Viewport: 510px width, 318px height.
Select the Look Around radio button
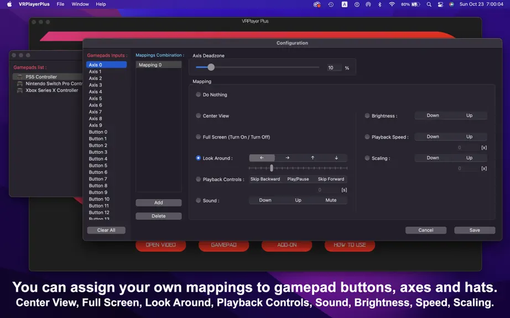(x=198, y=158)
